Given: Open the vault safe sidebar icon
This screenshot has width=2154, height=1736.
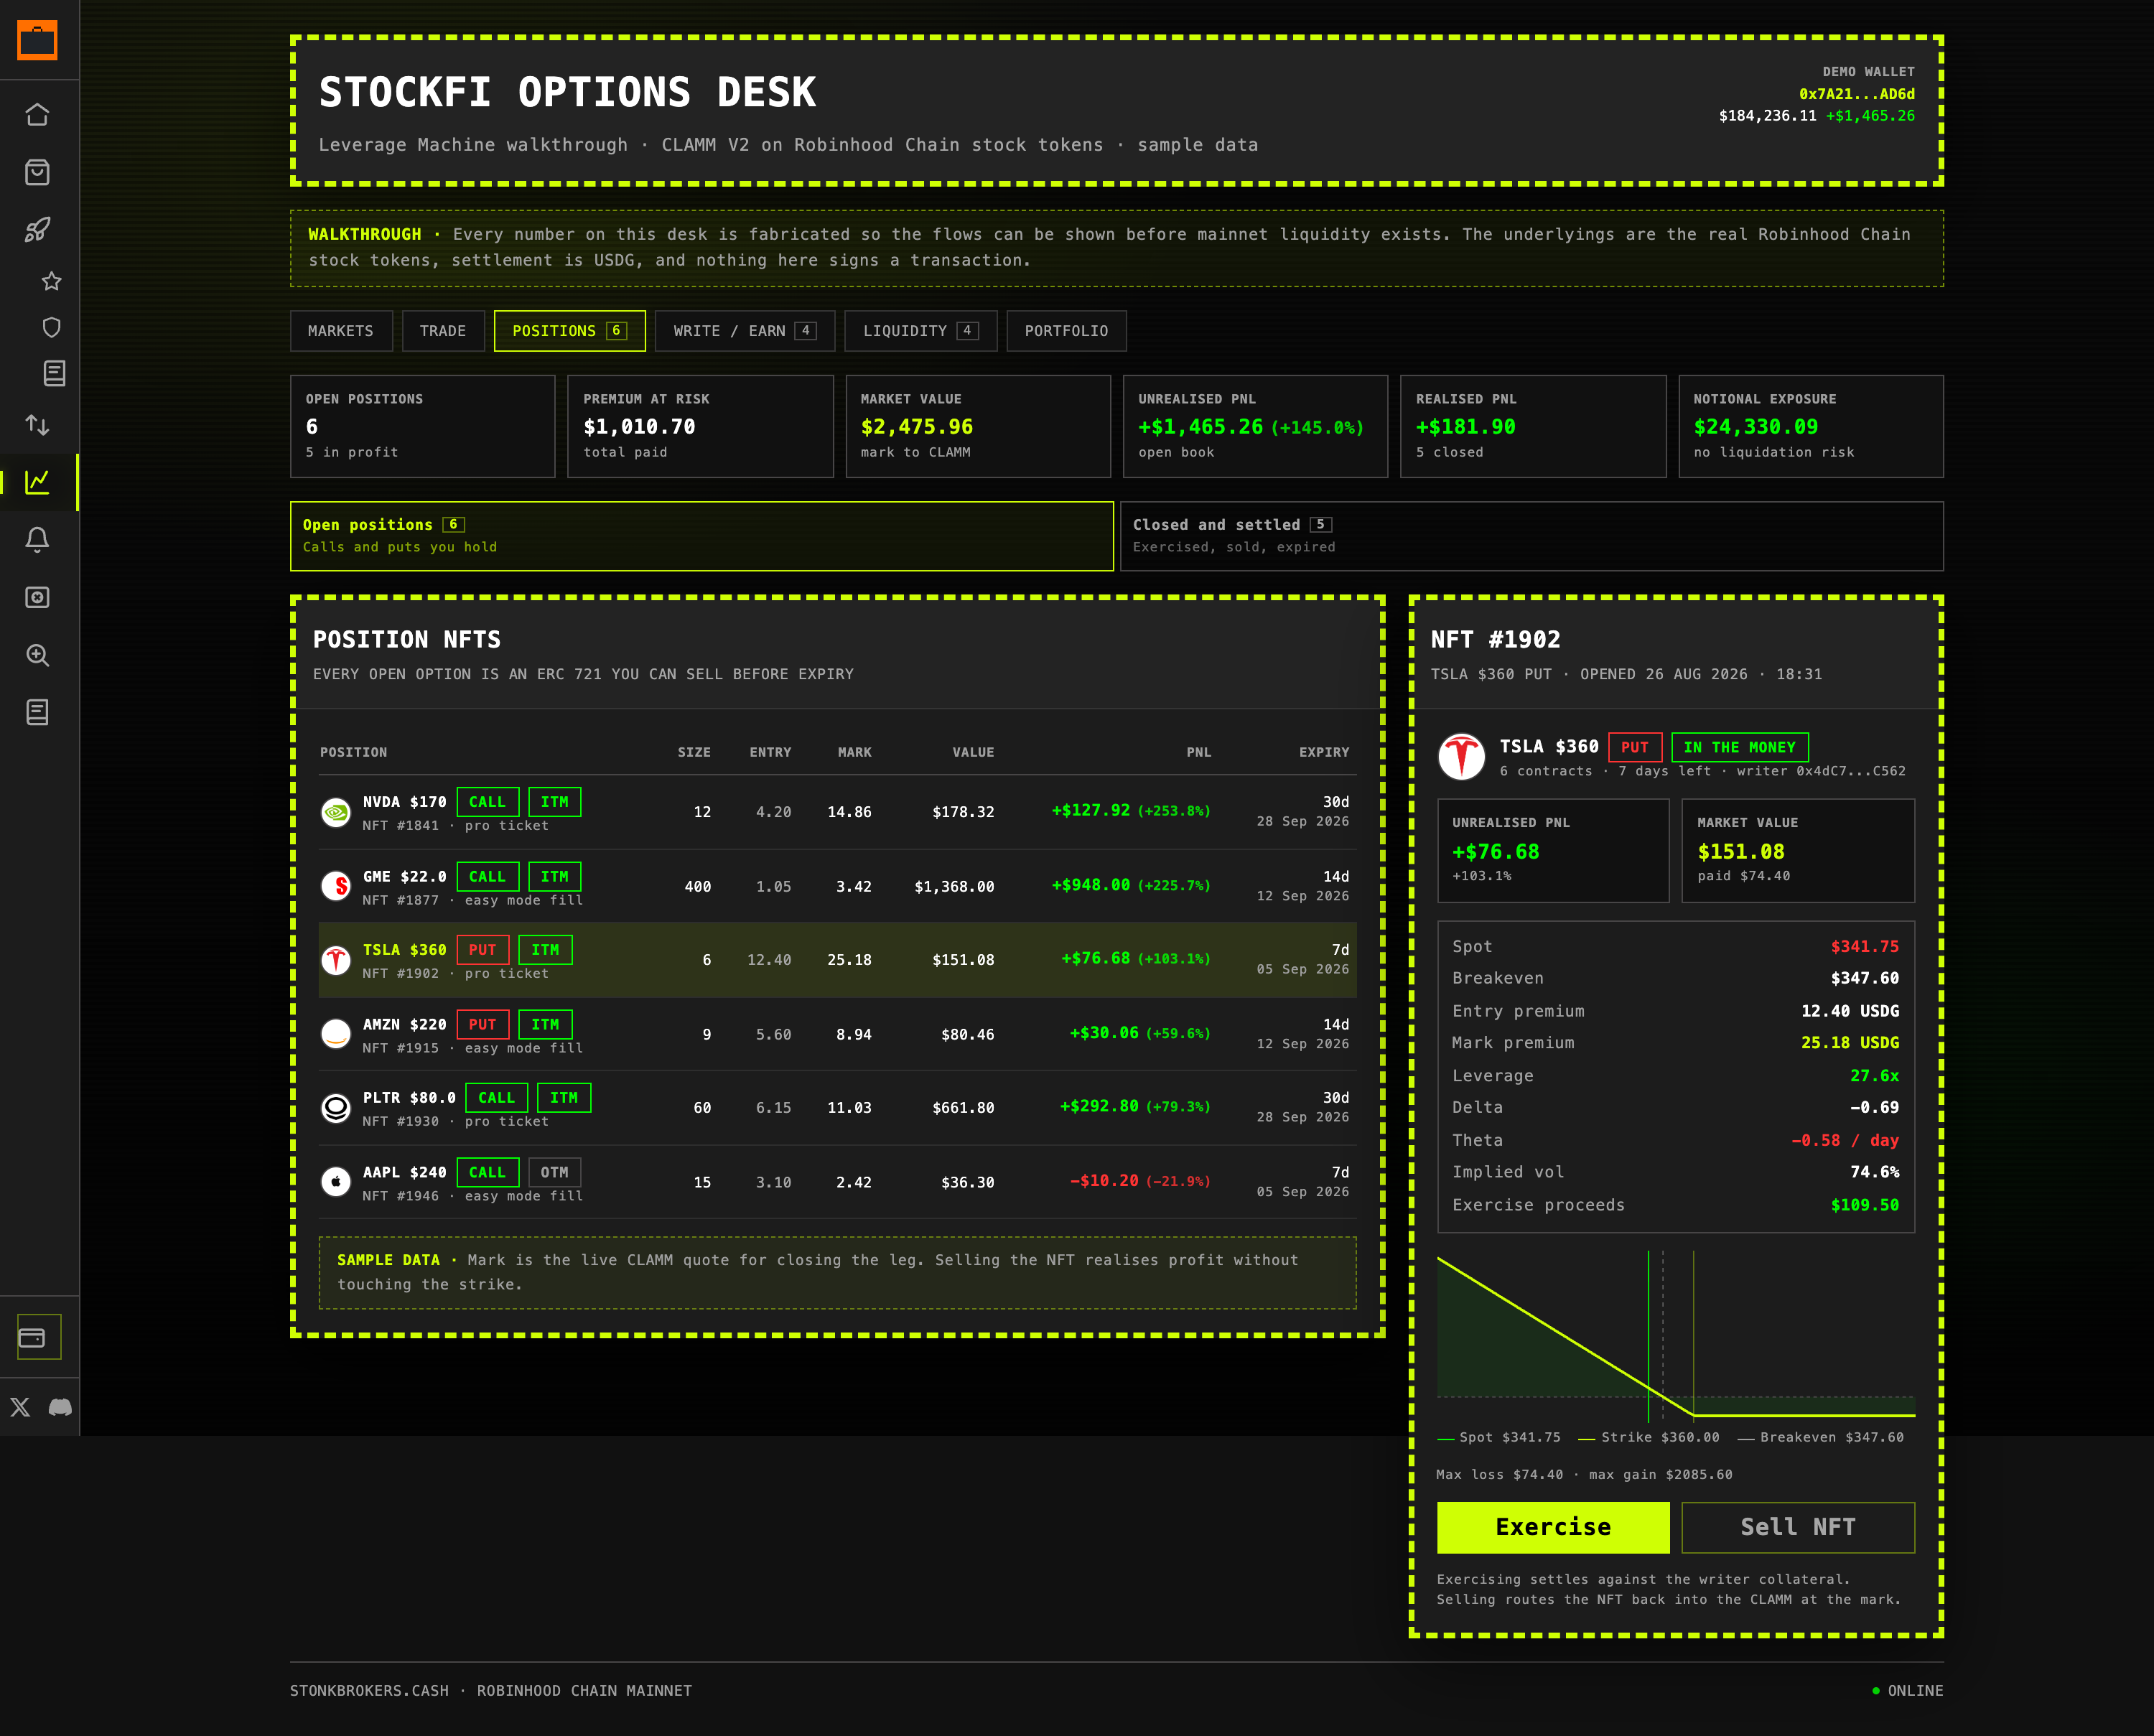Looking at the screenshot, I should (x=37, y=597).
